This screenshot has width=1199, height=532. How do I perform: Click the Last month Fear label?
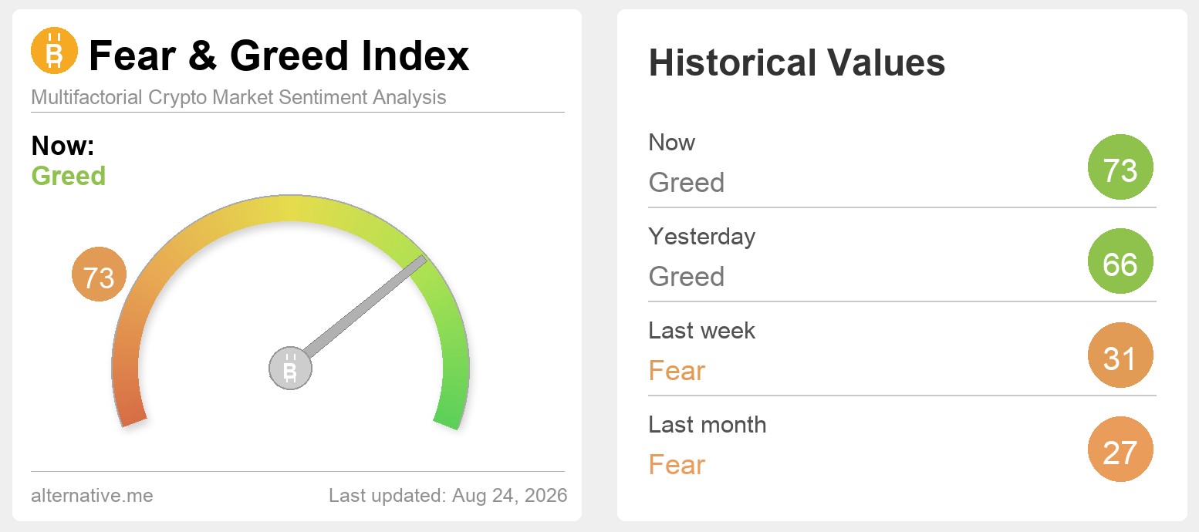click(x=677, y=465)
